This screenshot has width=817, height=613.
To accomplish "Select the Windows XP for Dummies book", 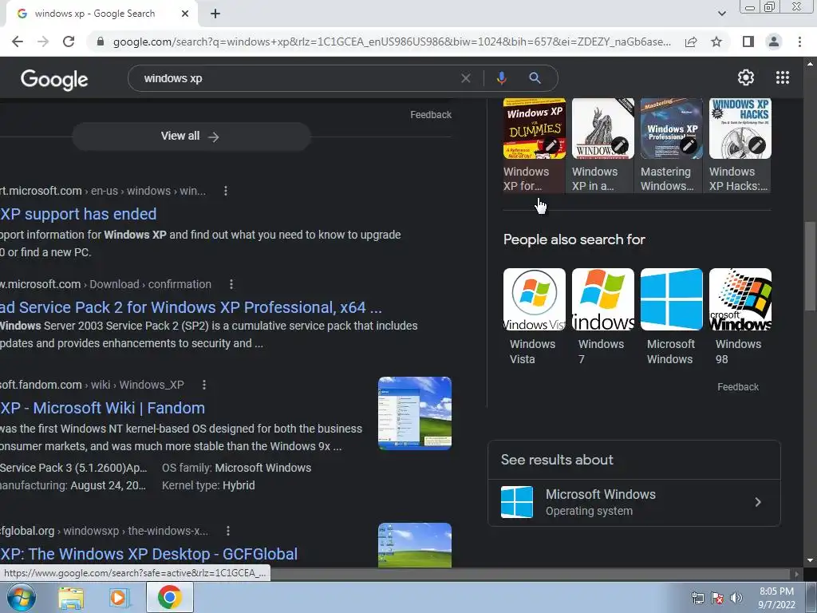I will 534,145.
